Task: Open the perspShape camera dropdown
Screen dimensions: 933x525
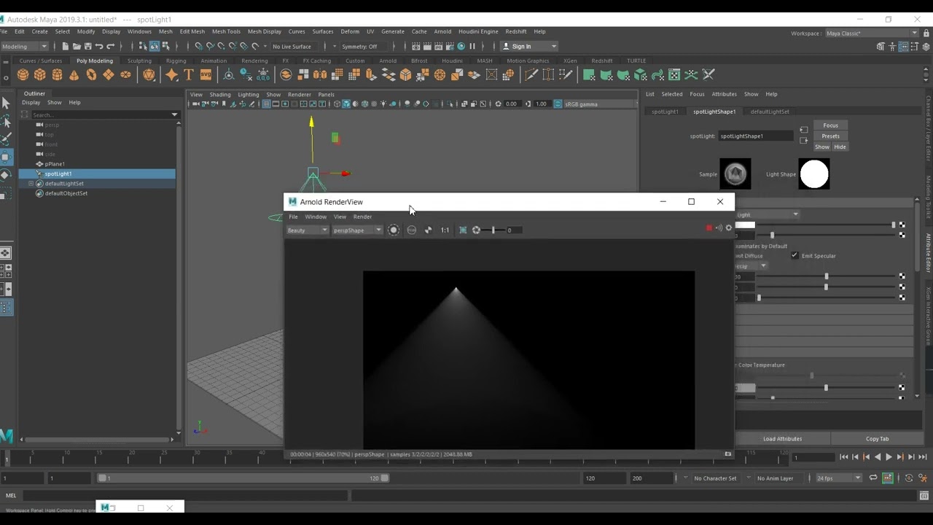Action: coord(357,230)
